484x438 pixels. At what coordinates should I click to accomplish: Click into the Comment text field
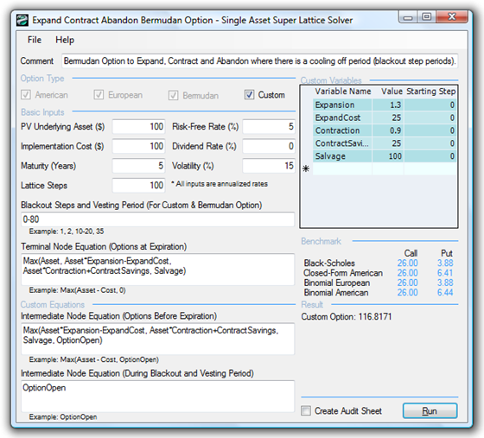(259, 61)
